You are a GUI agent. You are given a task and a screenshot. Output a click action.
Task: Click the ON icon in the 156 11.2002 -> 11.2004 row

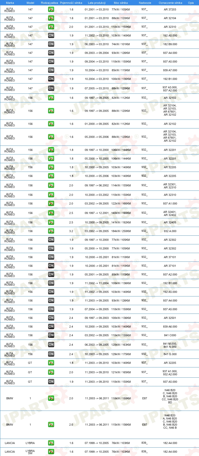(x=51, y=283)
